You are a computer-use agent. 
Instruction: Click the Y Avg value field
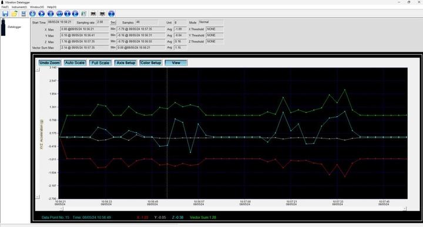[x=180, y=35]
